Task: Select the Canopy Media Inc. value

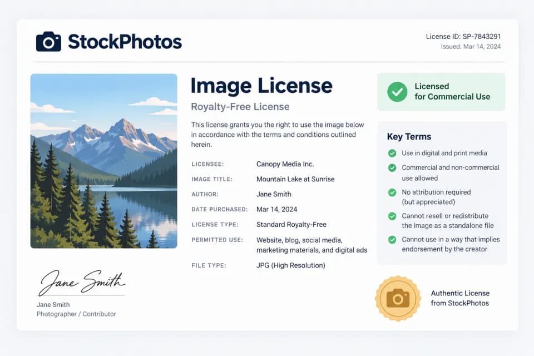Action: 285,164
